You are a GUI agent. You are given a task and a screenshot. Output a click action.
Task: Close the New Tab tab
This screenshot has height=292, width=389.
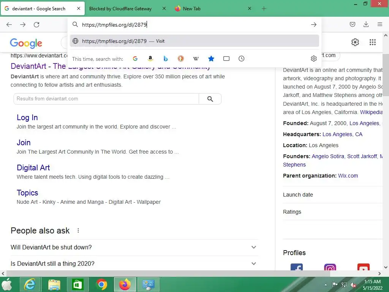tap(250, 9)
